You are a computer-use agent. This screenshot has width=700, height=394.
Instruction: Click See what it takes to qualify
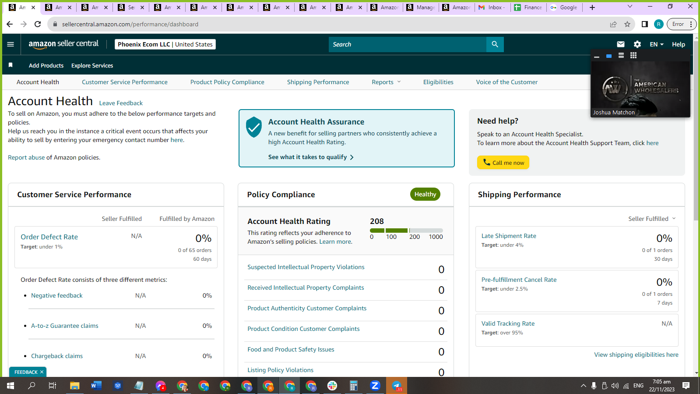pos(311,157)
